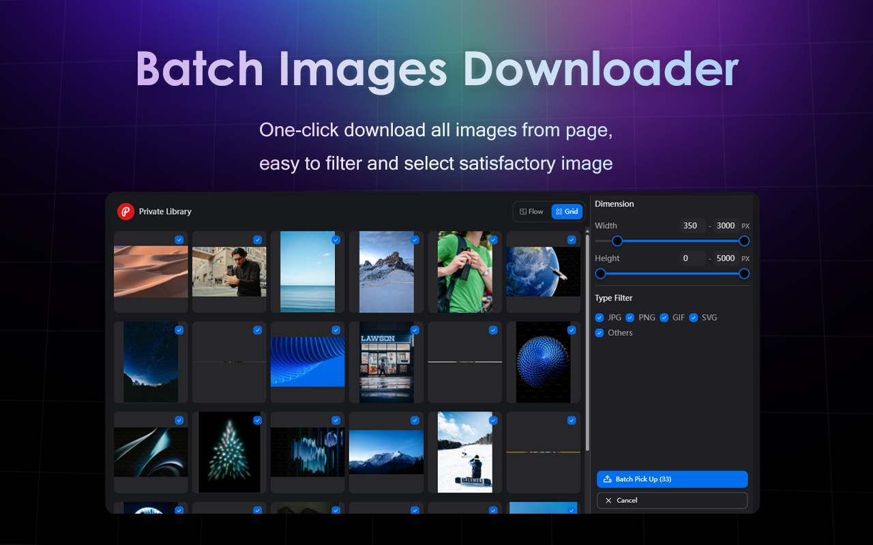Click Batch Pick Up (33) button
Viewport: 873px width, 545px height.
[672, 479]
